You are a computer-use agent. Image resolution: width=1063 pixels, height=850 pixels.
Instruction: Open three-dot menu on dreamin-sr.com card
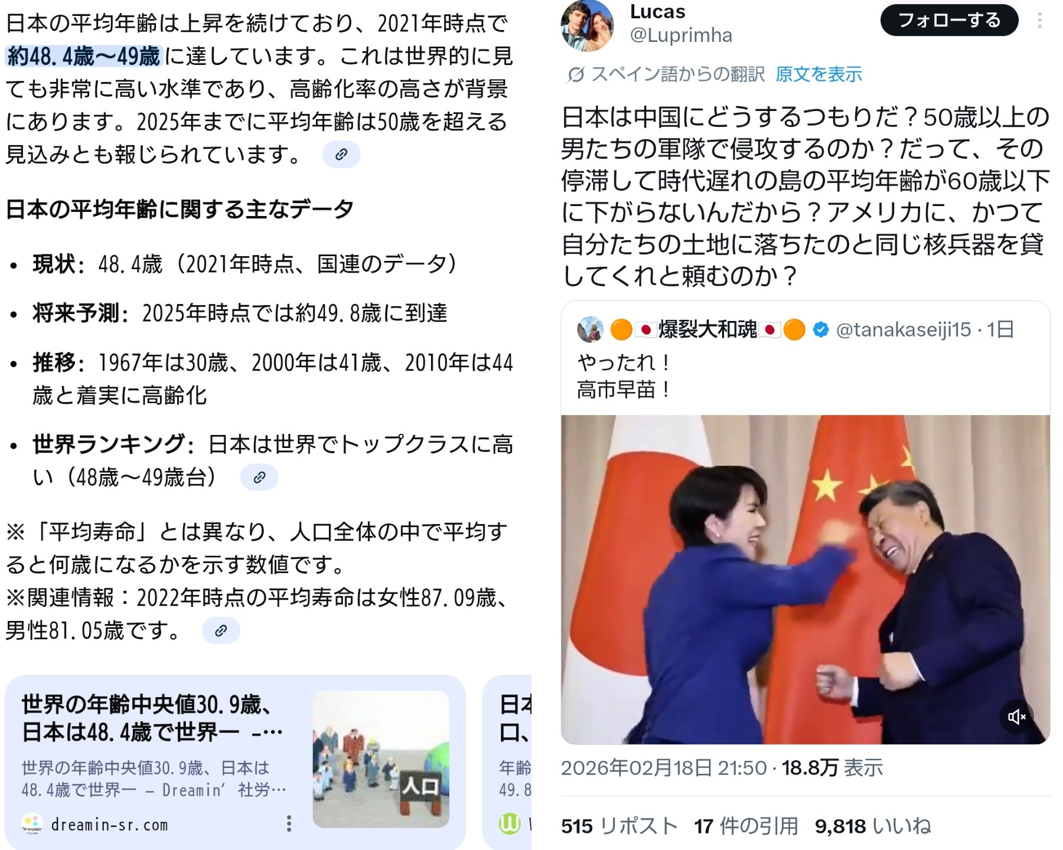click(x=289, y=823)
